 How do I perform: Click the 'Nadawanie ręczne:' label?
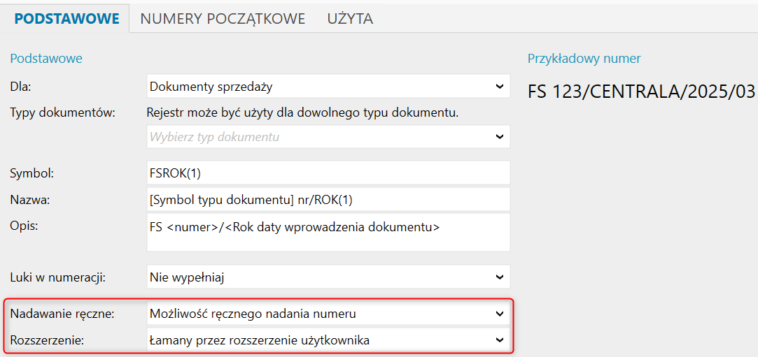[62, 314]
